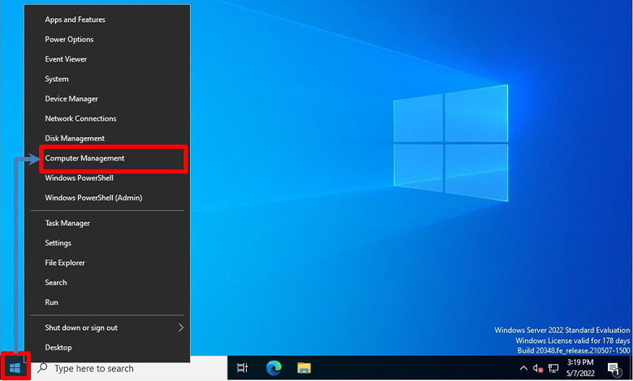Image resolution: width=633 pixels, height=381 pixels.
Task: Open Device Manager
Action: [107, 98]
